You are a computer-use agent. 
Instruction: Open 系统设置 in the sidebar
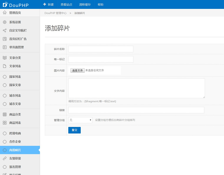pos(20,22)
